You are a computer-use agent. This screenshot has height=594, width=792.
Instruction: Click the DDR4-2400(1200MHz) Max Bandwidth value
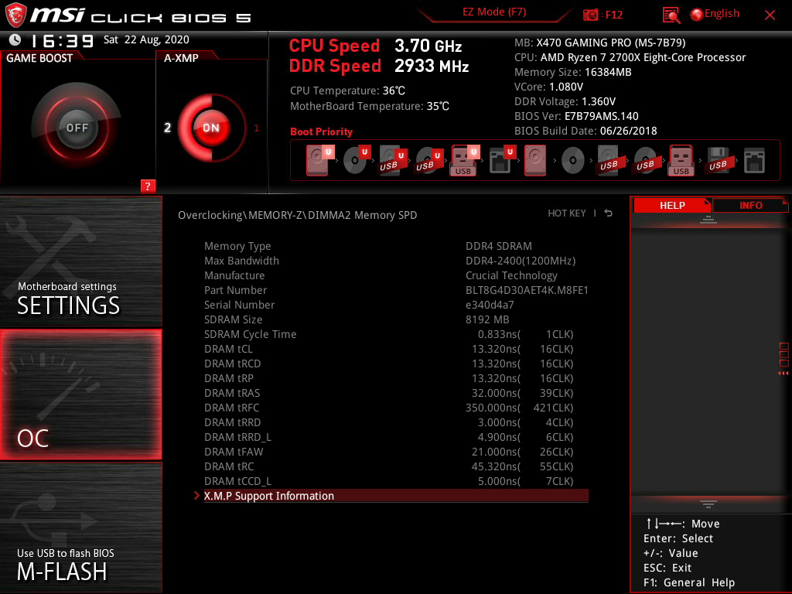(521, 261)
